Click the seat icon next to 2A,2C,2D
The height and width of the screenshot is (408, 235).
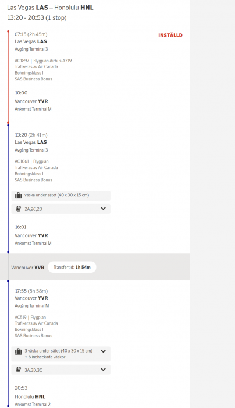18,209
